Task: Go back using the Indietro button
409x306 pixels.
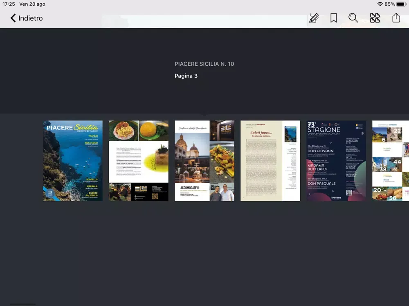Action: click(26, 18)
